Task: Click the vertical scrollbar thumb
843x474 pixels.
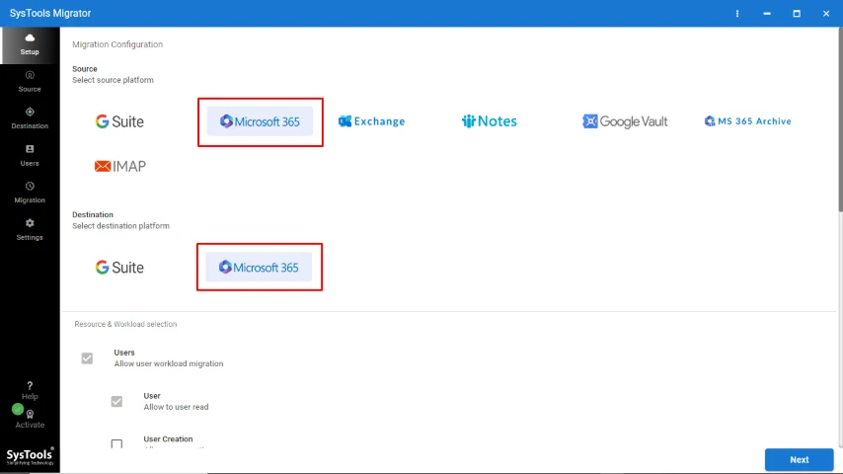Action: click(x=840, y=118)
